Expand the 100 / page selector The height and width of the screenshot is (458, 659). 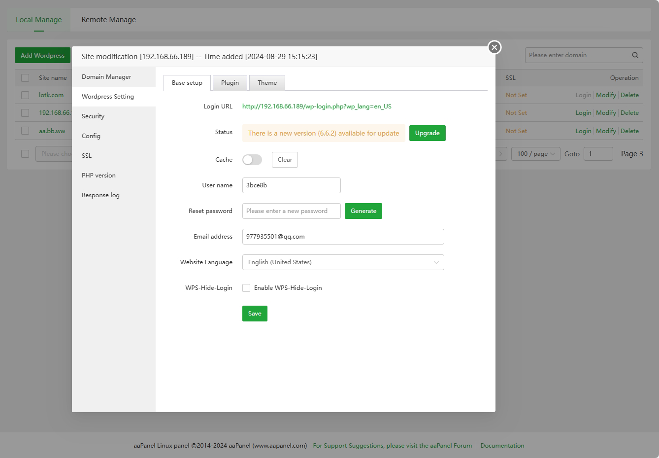pyautogui.click(x=535, y=154)
